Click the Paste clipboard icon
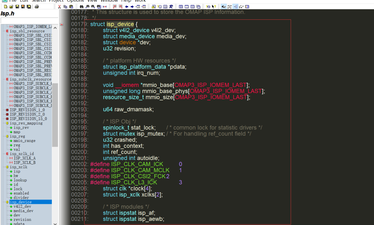374x225 pixels. pos(71,7)
